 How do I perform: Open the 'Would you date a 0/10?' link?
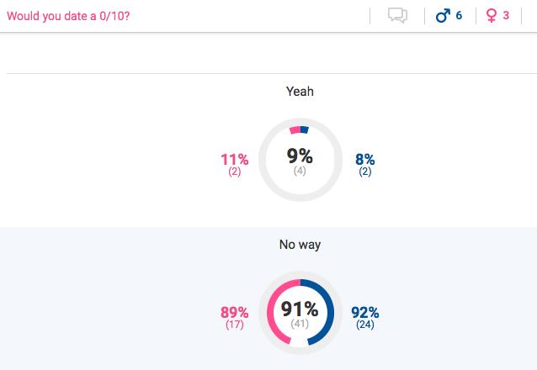pos(68,16)
